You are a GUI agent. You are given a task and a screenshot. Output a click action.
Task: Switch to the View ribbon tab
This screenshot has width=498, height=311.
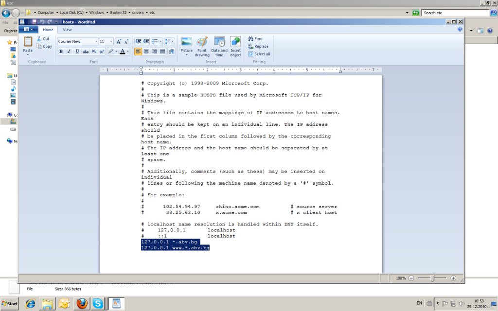67,30
